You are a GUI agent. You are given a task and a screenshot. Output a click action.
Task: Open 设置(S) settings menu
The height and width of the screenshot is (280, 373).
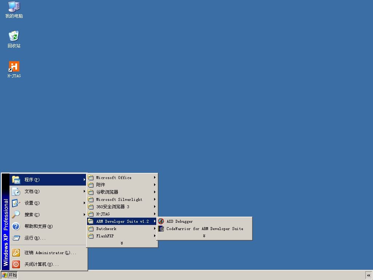point(48,203)
